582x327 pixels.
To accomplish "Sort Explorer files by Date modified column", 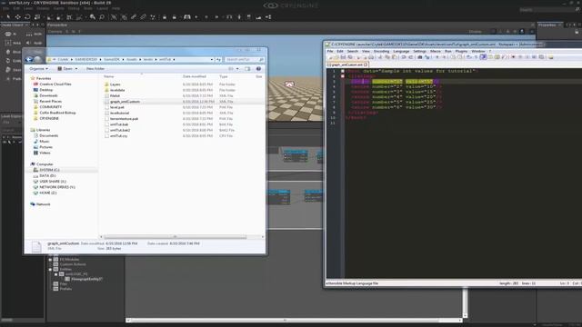I will (194, 76).
